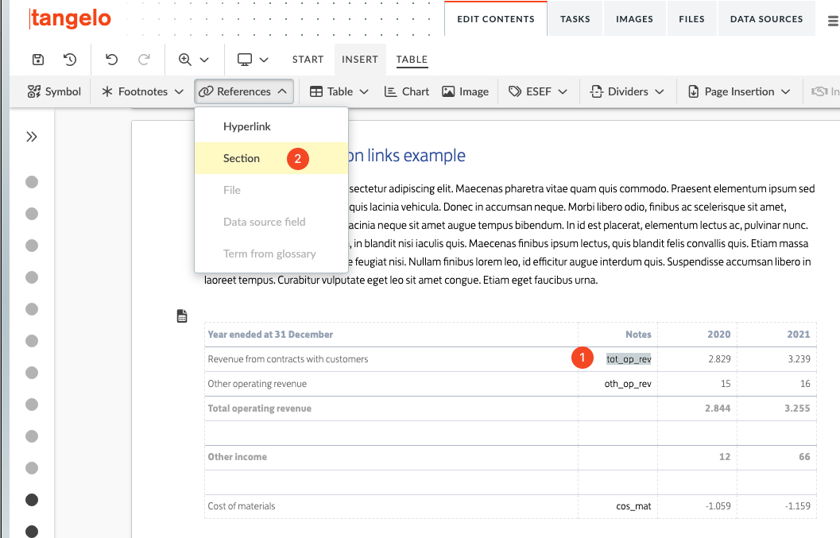The image size is (840, 538).
Task: Click the redo arrow icon
Action: pos(144,60)
